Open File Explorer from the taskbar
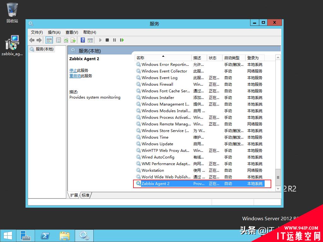The height and width of the screenshot is (242, 323). coord(64,236)
